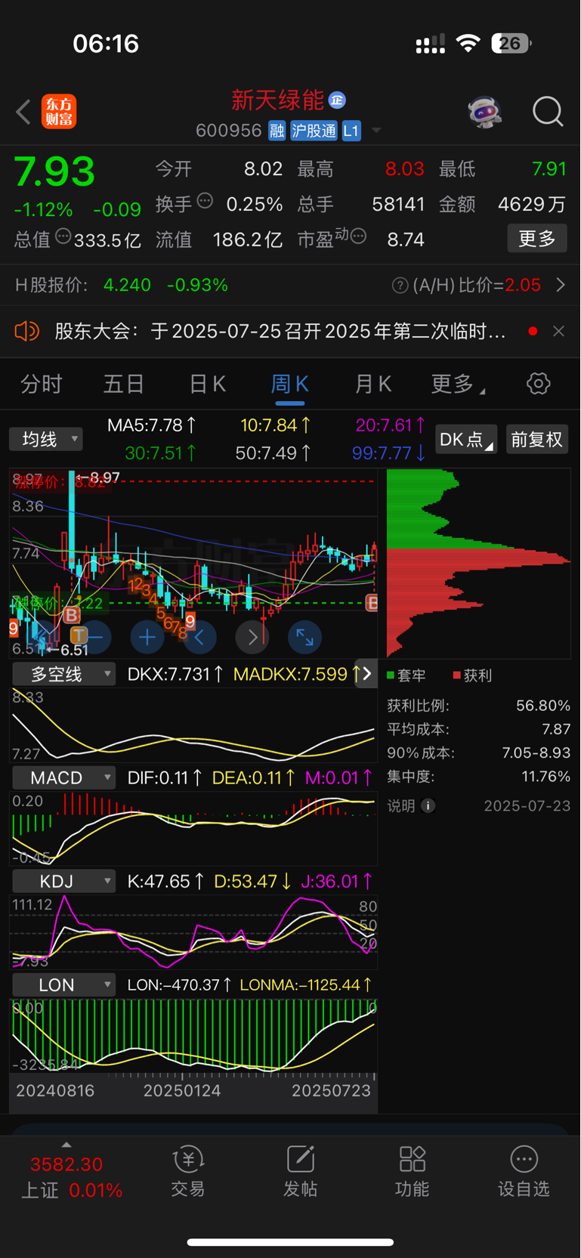Open chart settings gear icon
Viewport: 581px width, 1258px height.
coord(539,384)
